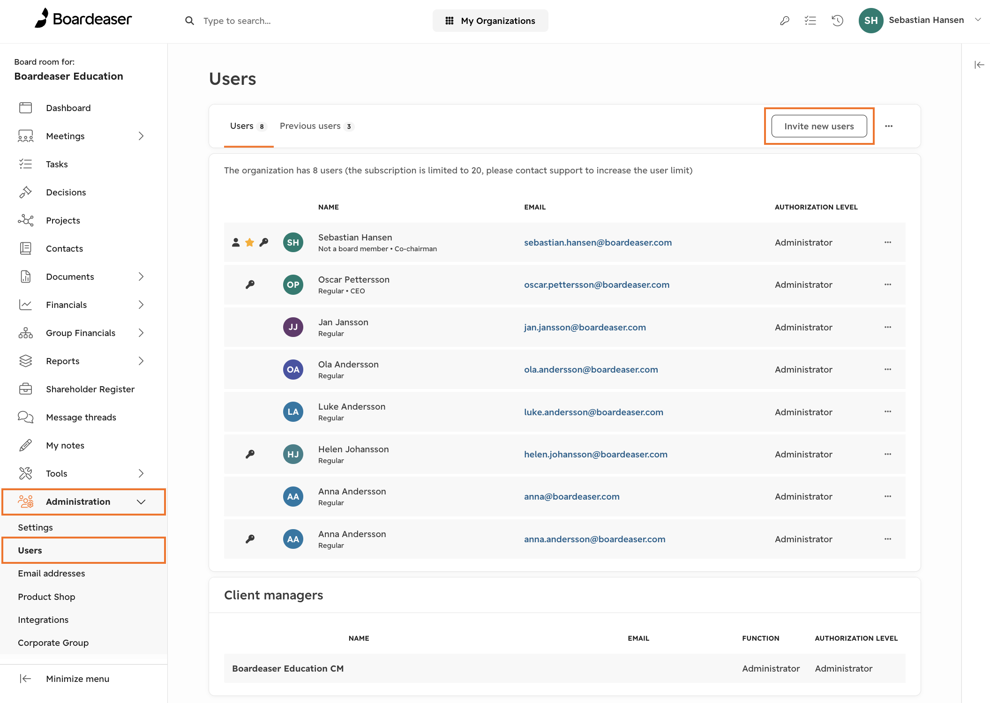Click the star icon on Sebastian Hansen row
990x703 pixels.
tap(250, 242)
